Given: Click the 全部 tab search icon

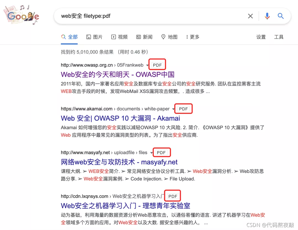Looking at the screenshot, I should pyautogui.click(x=63, y=37).
